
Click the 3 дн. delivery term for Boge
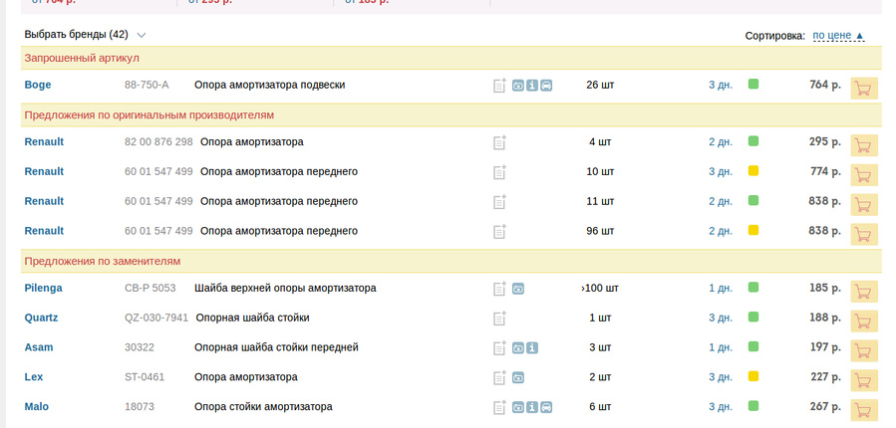(721, 85)
